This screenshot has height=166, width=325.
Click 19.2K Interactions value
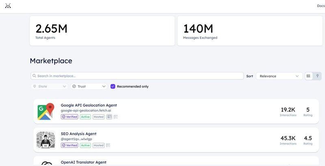[288, 110]
